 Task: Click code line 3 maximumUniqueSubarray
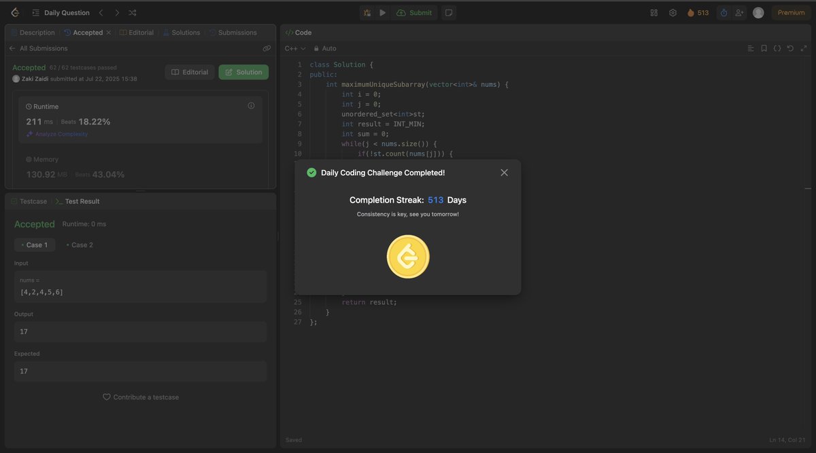pyautogui.click(x=417, y=84)
